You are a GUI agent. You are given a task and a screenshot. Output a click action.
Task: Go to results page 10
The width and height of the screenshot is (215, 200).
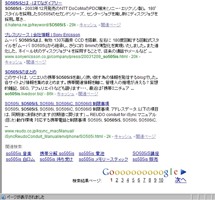pyautogui.click(x=161, y=180)
